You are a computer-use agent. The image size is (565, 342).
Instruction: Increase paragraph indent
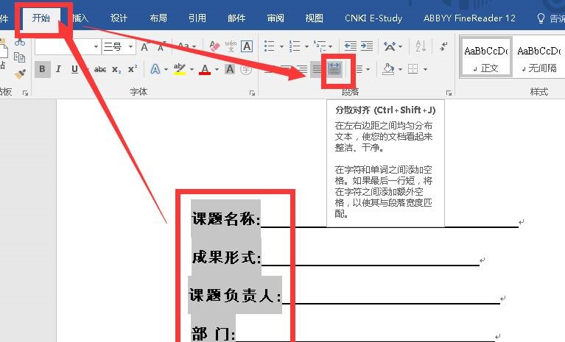coord(367,46)
